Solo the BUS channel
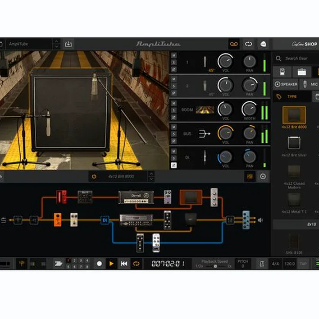The image size is (319, 319). [174, 134]
